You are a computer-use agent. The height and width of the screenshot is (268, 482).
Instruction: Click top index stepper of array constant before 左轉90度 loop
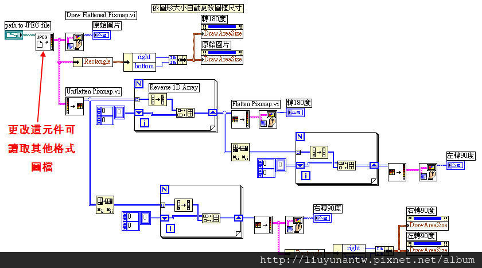tap(260, 164)
